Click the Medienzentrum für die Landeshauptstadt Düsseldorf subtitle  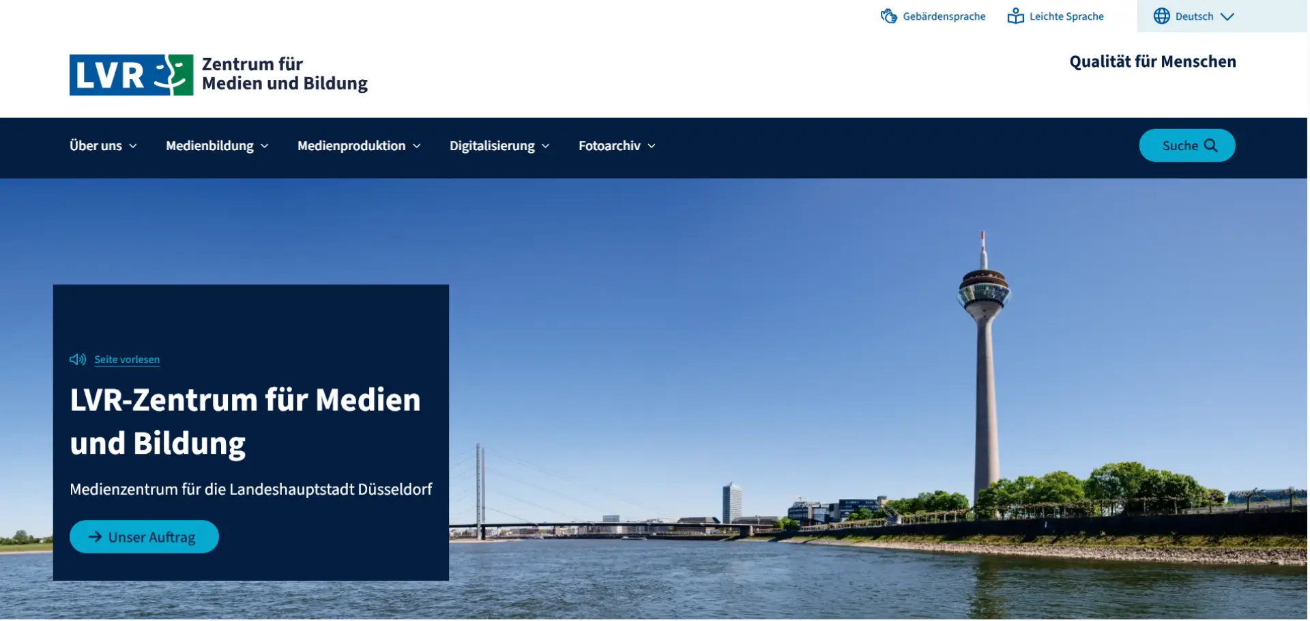(251, 489)
